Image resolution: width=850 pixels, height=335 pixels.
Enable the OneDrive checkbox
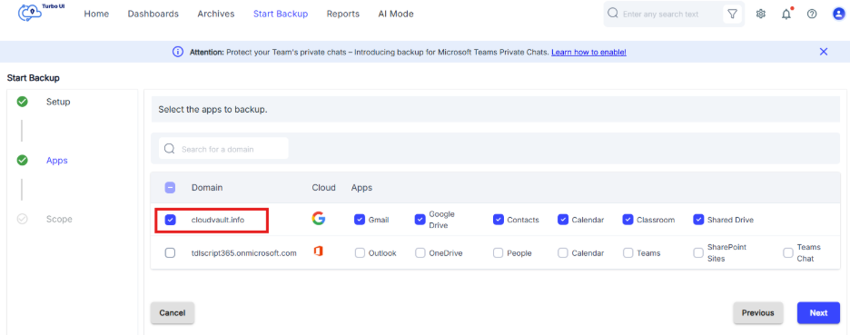click(x=420, y=252)
